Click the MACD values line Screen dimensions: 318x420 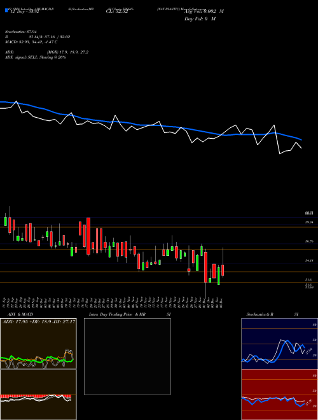coord(31,42)
